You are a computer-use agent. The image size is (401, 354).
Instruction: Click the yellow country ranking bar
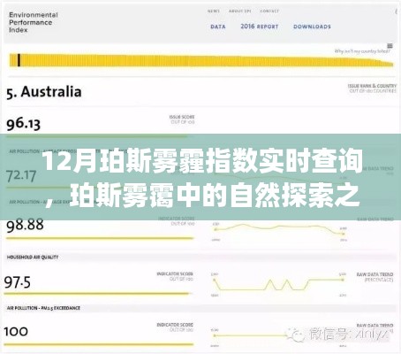pos(201,60)
